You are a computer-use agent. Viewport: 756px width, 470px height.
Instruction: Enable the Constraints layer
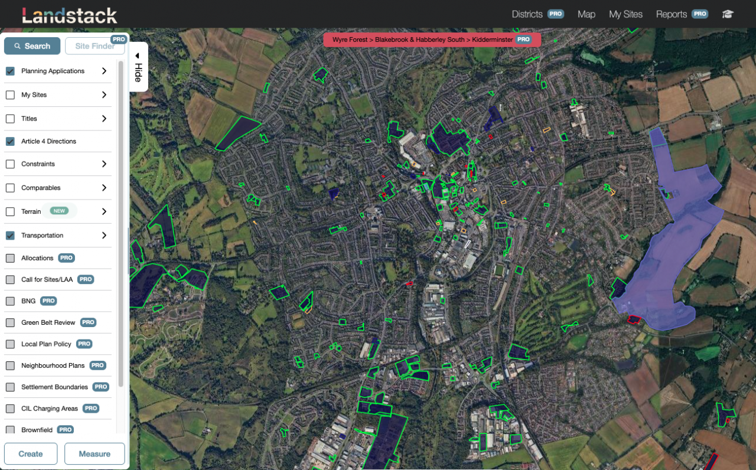click(x=10, y=164)
